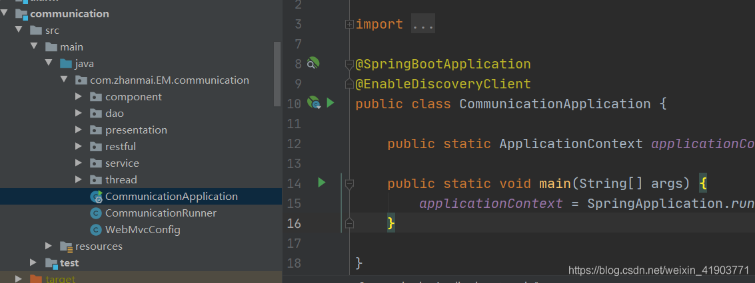This screenshot has height=283, width=755.
Task: Click the component package icon
Action: 97,97
